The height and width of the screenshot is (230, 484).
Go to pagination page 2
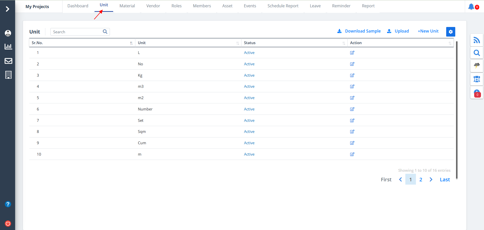421,180
